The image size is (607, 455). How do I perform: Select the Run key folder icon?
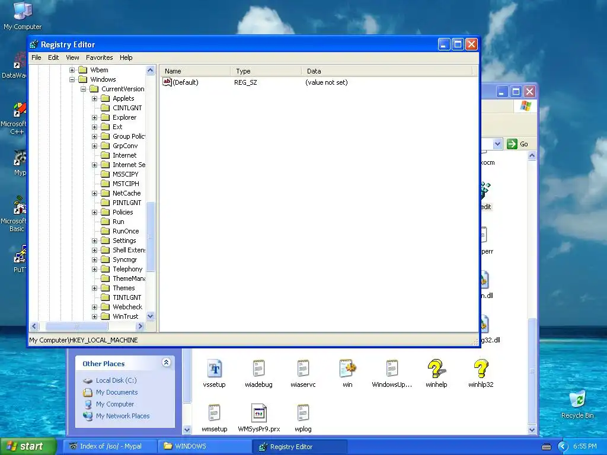point(106,222)
